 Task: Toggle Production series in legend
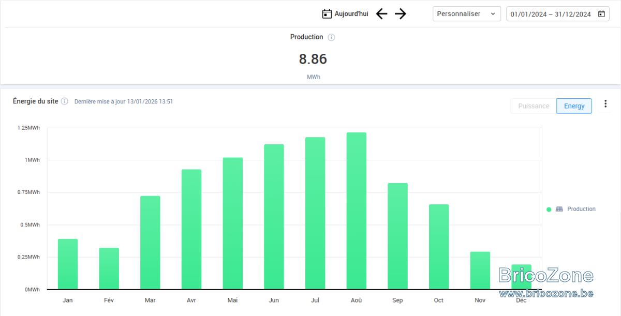571,209
